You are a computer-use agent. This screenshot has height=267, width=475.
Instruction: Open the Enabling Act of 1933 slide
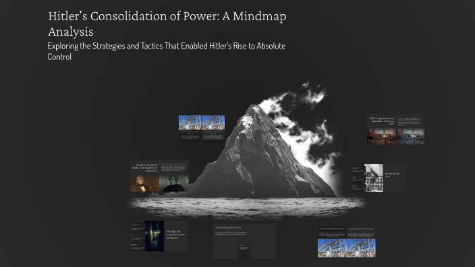tap(244, 241)
